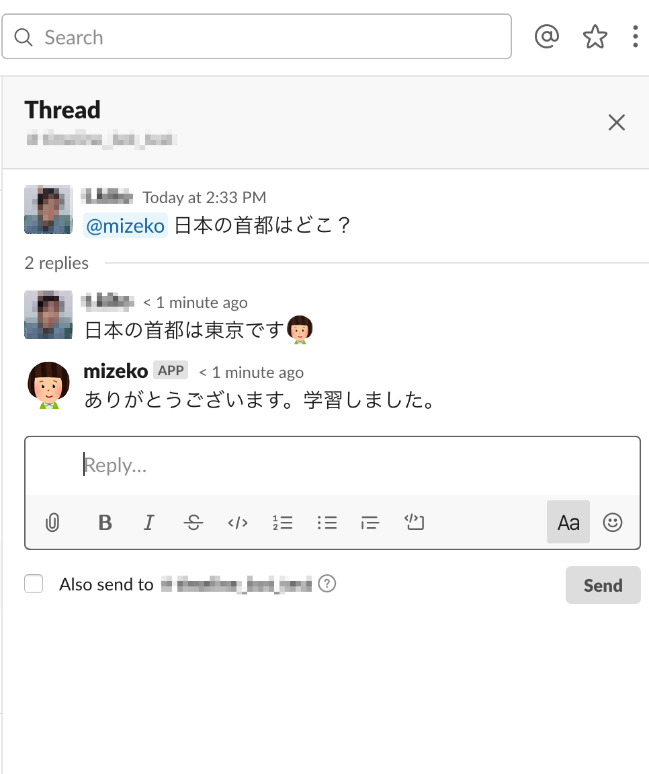This screenshot has width=649, height=774.
Task: Select the inline code formatting icon
Action: (237, 523)
